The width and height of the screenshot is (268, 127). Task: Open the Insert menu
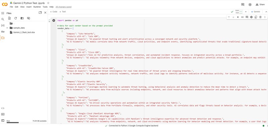tap(29, 7)
